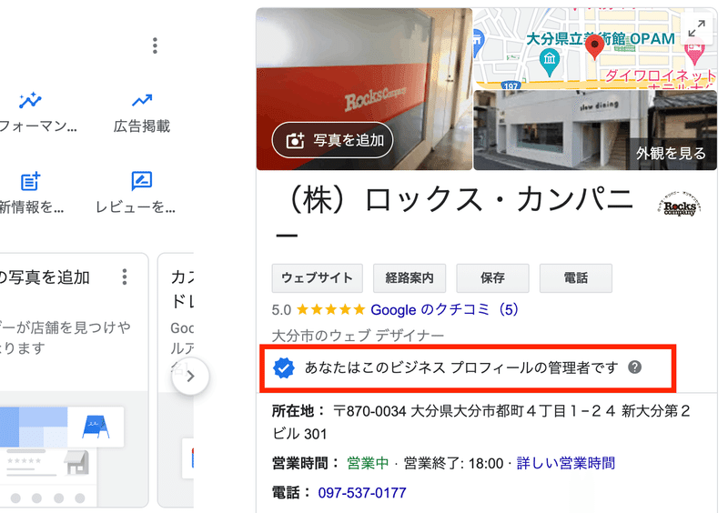This screenshot has height=513, width=728.
Task: Click the 〒870-0034 address text
Action: point(481,422)
